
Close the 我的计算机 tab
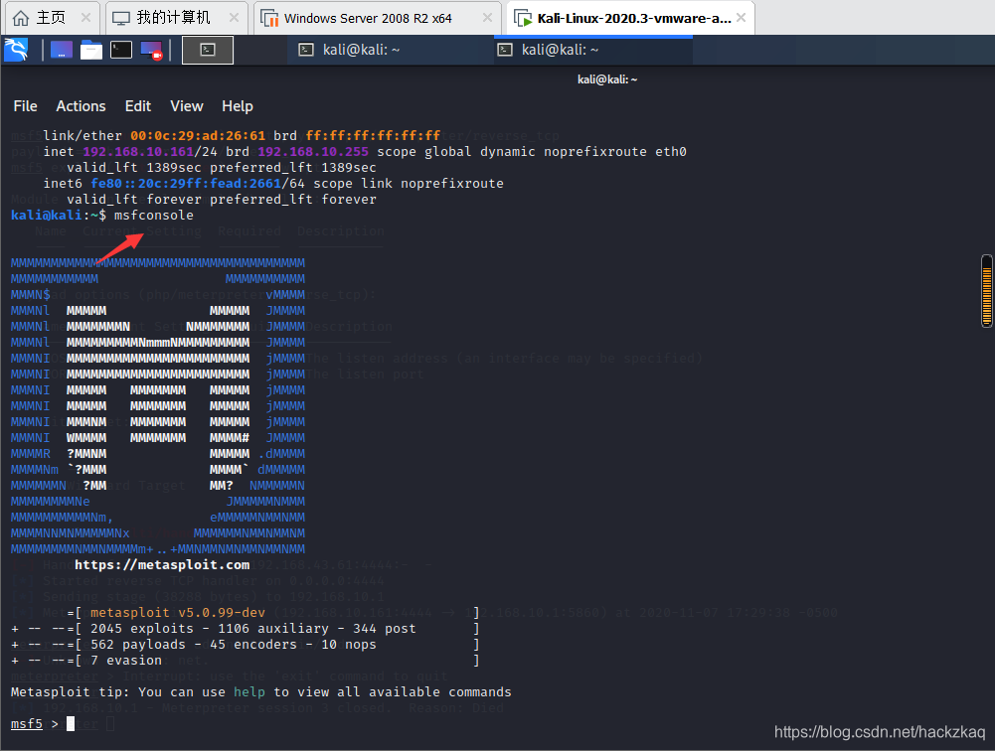[x=234, y=18]
